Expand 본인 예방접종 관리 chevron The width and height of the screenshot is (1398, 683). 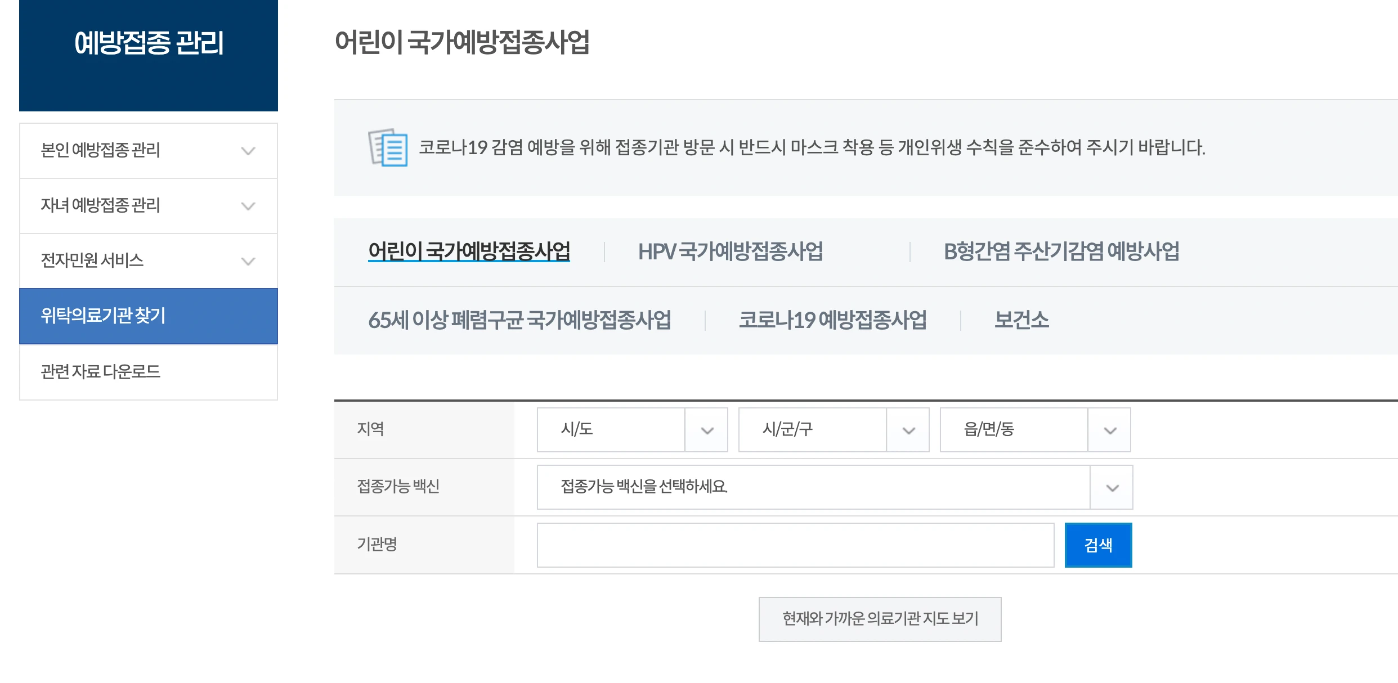point(248,151)
